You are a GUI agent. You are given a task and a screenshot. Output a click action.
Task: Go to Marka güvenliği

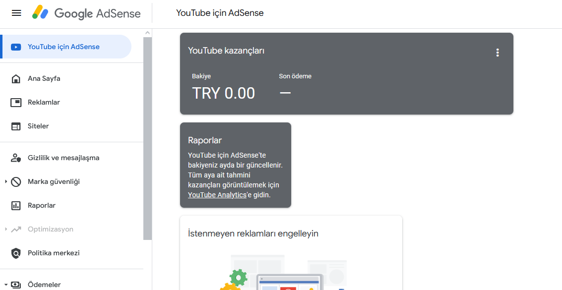[x=54, y=181]
